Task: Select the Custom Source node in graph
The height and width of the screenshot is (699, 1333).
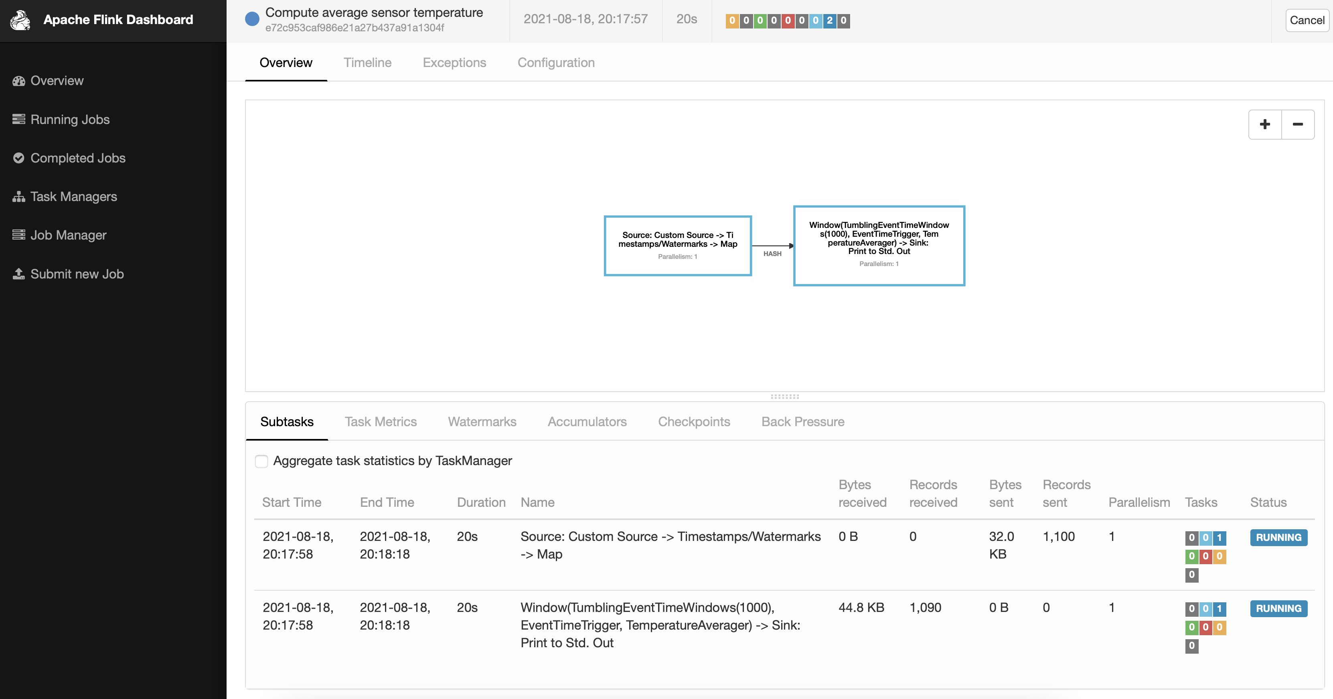Action: point(677,246)
